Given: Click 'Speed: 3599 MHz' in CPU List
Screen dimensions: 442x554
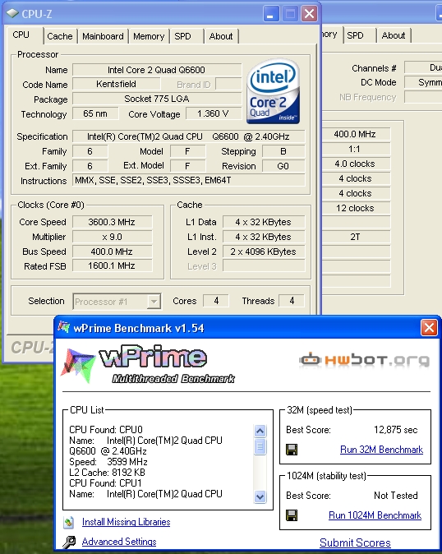Looking at the screenshot, I should pyautogui.click(x=108, y=462).
